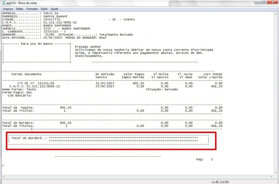
Task: Click status bar 'Ln 38, Col 119'
Action: click(x=220, y=182)
